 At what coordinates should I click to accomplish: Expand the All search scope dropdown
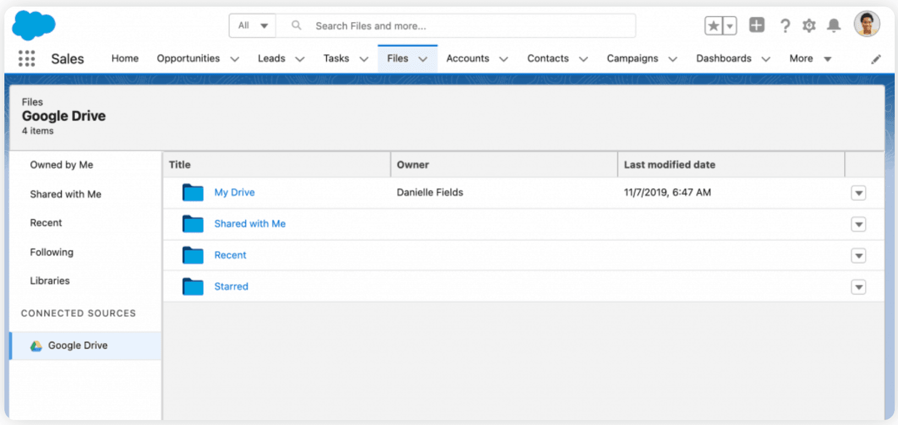(253, 26)
